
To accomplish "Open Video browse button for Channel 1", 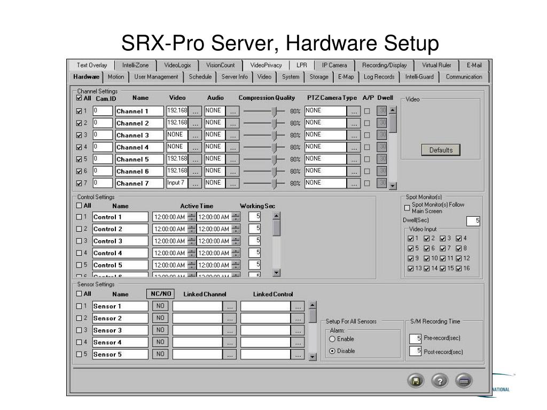I will click(195, 111).
